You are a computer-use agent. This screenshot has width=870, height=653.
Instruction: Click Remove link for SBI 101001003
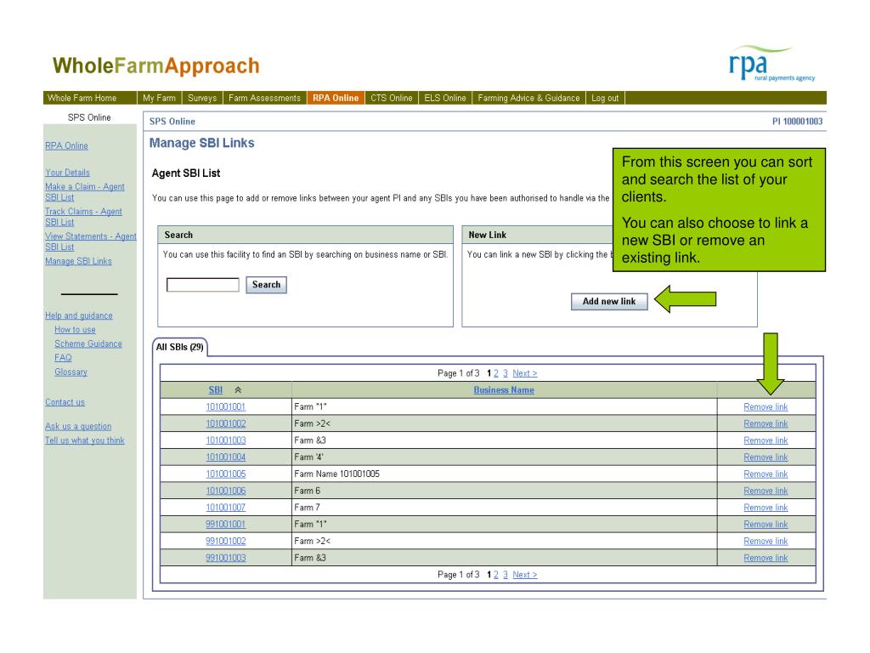click(x=765, y=440)
